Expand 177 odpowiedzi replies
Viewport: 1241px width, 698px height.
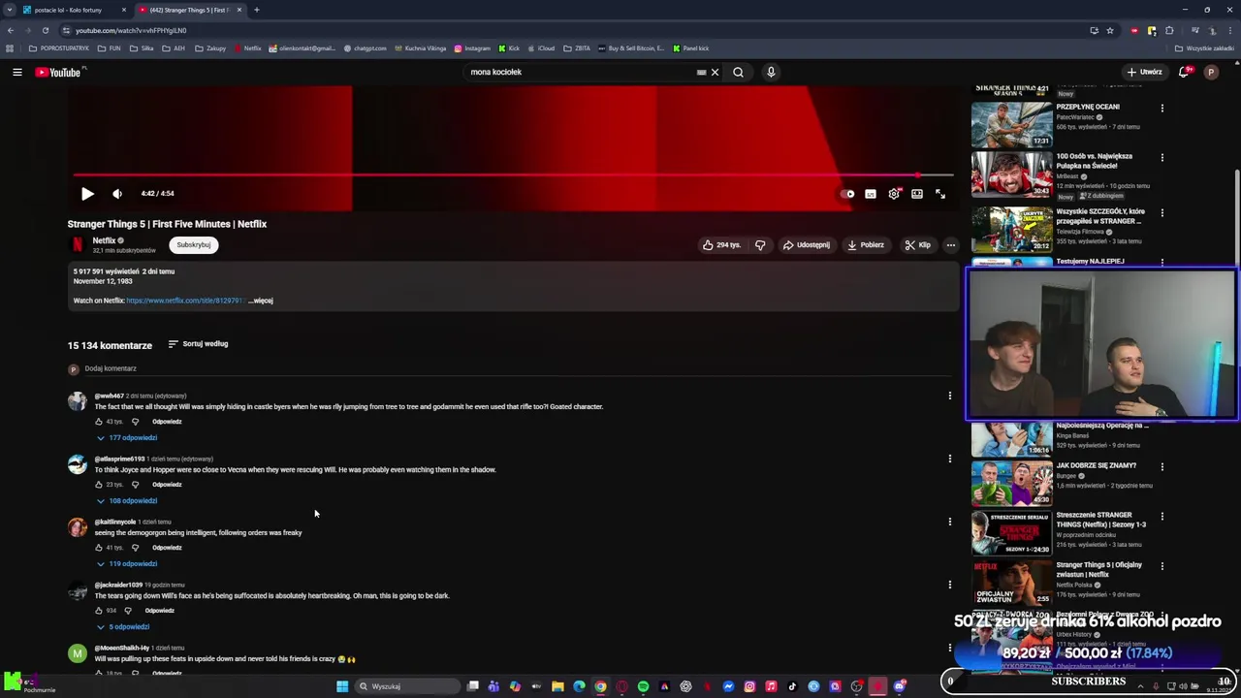pos(127,438)
